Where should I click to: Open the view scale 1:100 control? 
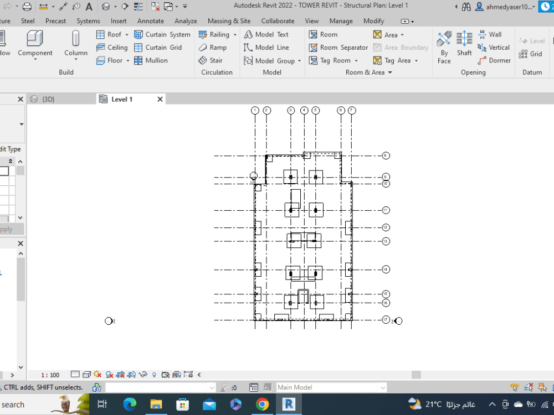click(x=50, y=375)
